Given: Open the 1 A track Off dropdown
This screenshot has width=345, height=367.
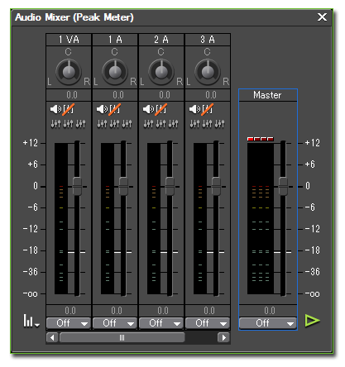Looking at the screenshot, I should click(115, 323).
